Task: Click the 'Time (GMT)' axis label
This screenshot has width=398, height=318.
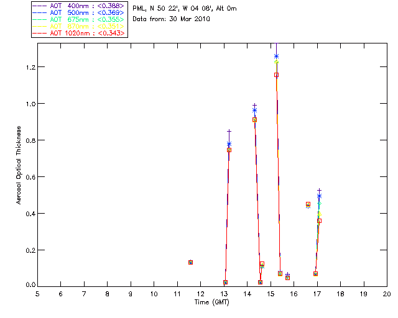Action: click(x=212, y=302)
